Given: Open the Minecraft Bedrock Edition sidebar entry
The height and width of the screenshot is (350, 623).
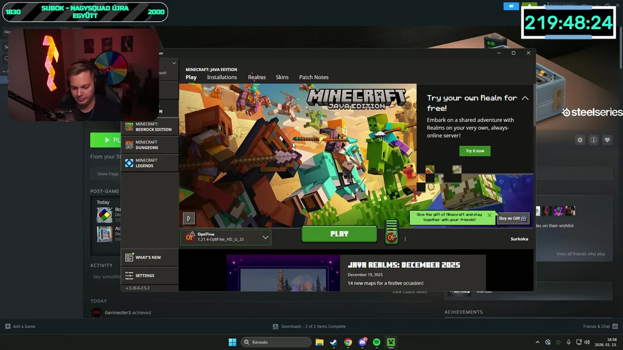Looking at the screenshot, I should (x=149, y=127).
